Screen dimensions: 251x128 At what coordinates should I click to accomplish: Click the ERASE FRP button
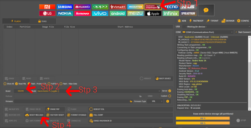[55, 109]
